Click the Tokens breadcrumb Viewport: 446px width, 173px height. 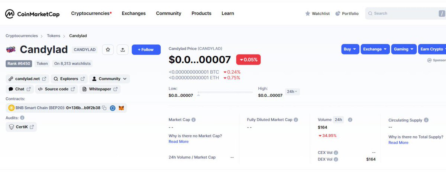54,36
